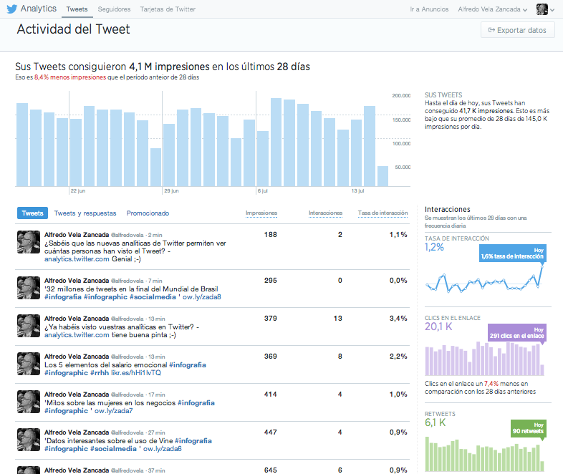This screenshot has height=474, width=563.
Task: Open Alfredo Vela Zancada account dropdown
Action: (492, 9)
